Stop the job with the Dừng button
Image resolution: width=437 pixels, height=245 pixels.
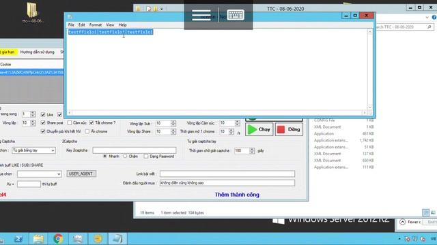click(x=289, y=129)
